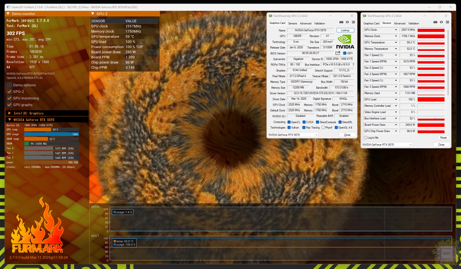Viewport: 461px width, 269px height.
Task: Click the Device ID field in GPU-Z
Action: (339, 59)
